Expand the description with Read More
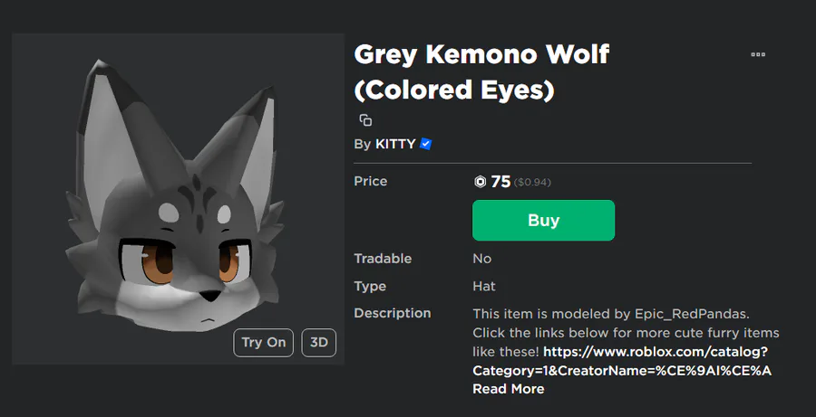The height and width of the screenshot is (417, 816). (508, 389)
